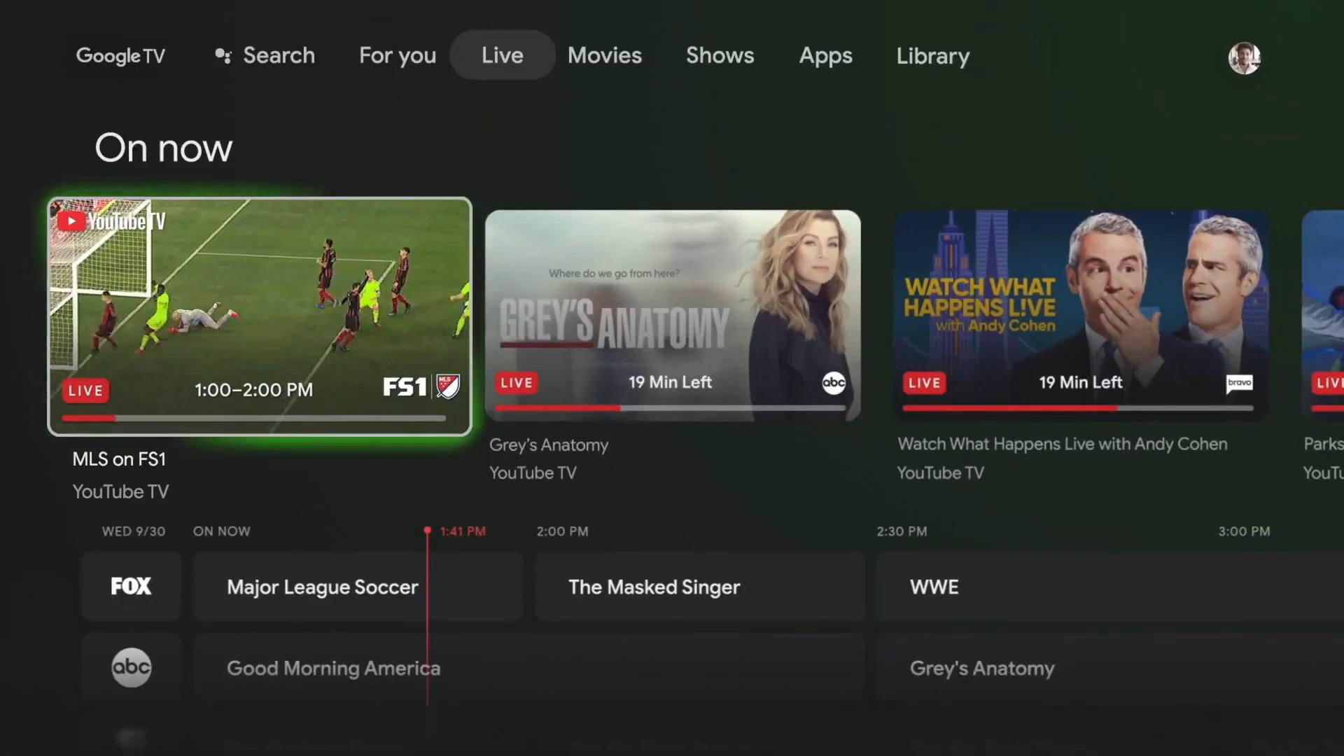Open the Library tab
Image resolution: width=1344 pixels, height=756 pixels.
pyautogui.click(x=933, y=56)
